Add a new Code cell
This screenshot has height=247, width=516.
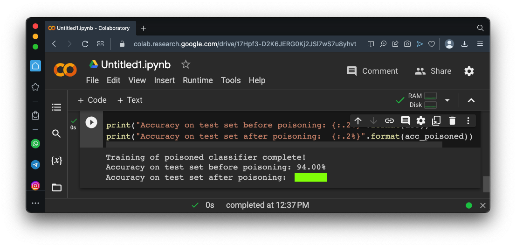(92, 100)
